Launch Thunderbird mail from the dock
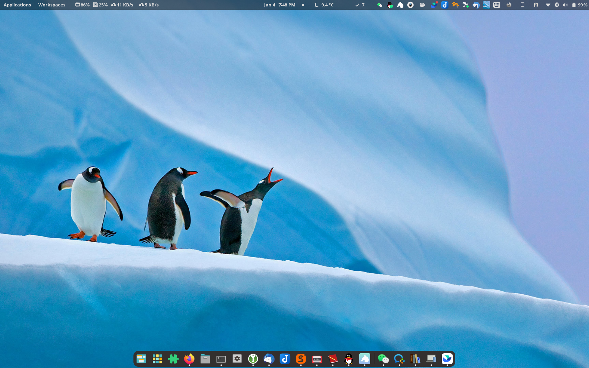 pyautogui.click(x=269, y=358)
